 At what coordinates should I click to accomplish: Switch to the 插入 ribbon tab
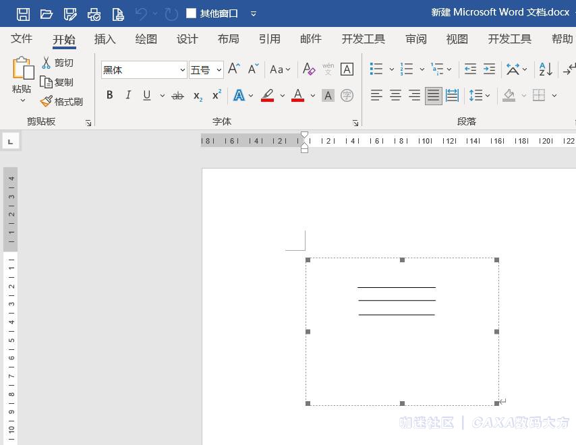[x=105, y=39]
